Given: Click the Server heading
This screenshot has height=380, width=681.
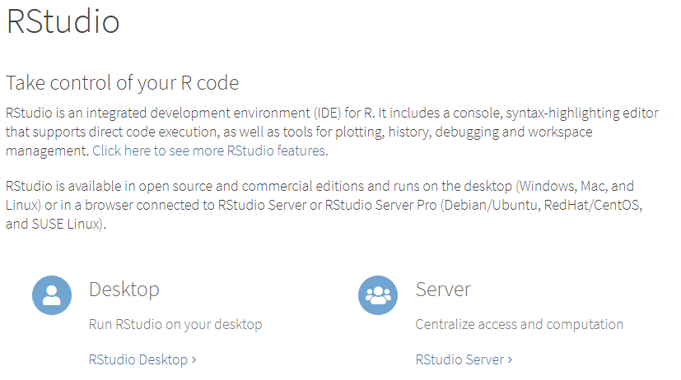Looking at the screenshot, I should [x=443, y=290].
